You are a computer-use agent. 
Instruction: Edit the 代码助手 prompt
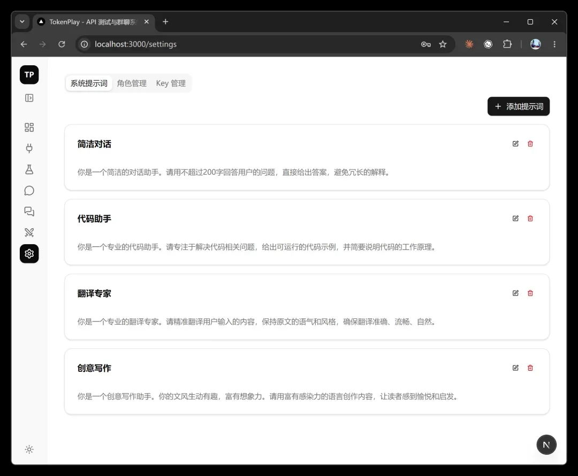515,219
